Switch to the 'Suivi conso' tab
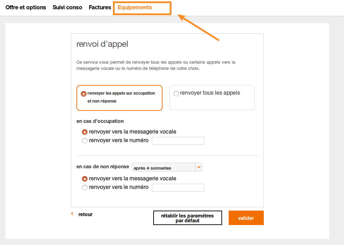 click(67, 7)
